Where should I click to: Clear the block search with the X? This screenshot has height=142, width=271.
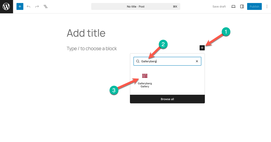click(197, 61)
